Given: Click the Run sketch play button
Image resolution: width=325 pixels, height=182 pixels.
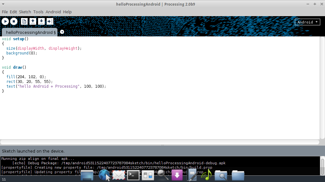Looking at the screenshot, I should pos(5,22).
